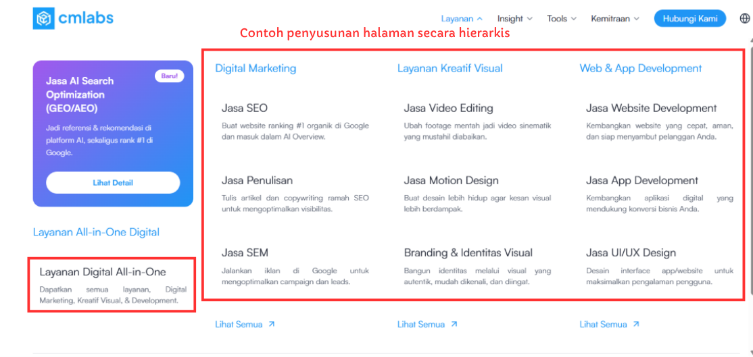Open the Jasa Website Development link
Viewport: 753px width, 357px height.
coord(651,108)
